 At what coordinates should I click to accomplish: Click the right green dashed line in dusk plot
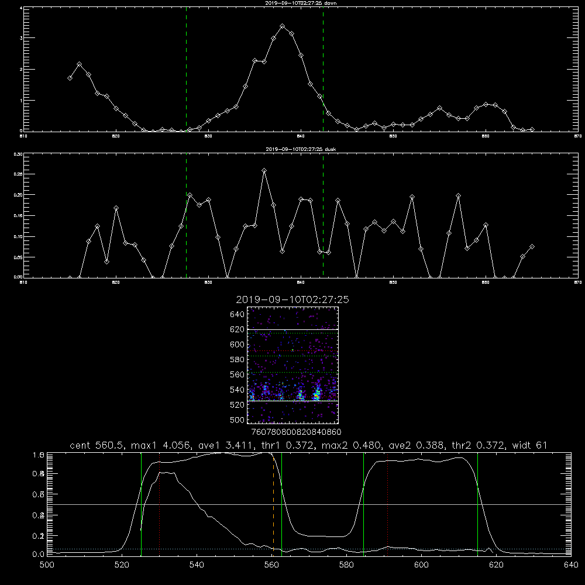click(323, 216)
